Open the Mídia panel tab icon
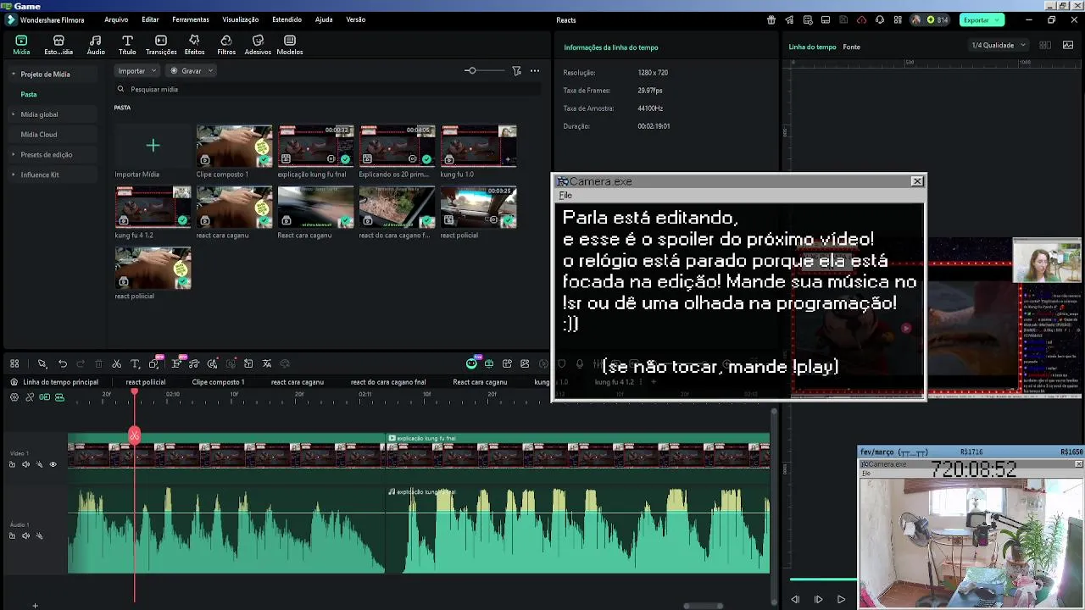 (x=21, y=40)
